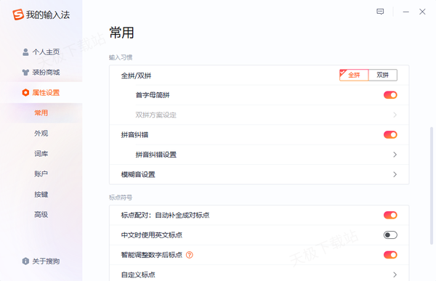Open 装扮商城 in sidebar
Image resolution: width=436 pixels, height=281 pixels.
pos(41,73)
